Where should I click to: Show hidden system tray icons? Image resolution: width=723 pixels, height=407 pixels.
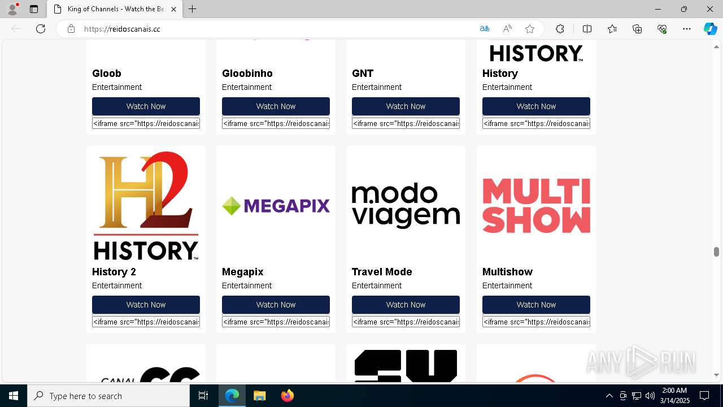coord(609,396)
